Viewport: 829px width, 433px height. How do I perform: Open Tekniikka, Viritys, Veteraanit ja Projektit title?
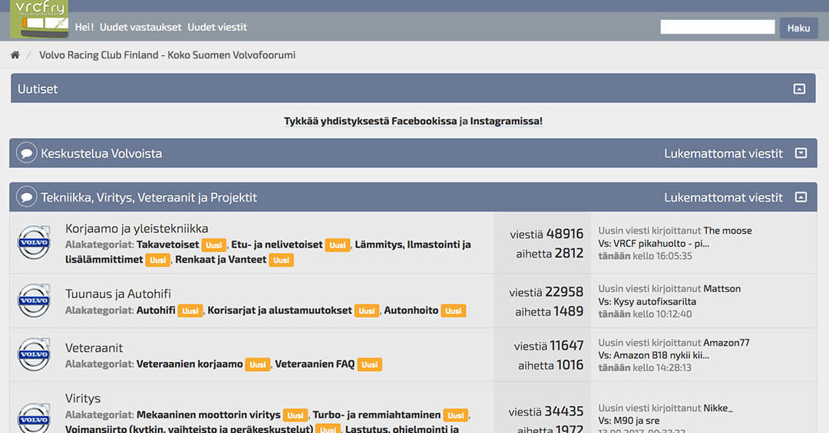tap(149, 198)
